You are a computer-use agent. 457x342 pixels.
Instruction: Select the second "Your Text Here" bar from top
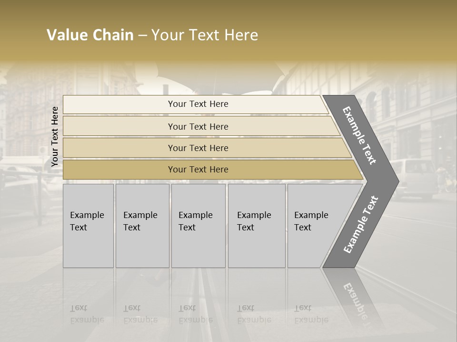pyautogui.click(x=198, y=126)
